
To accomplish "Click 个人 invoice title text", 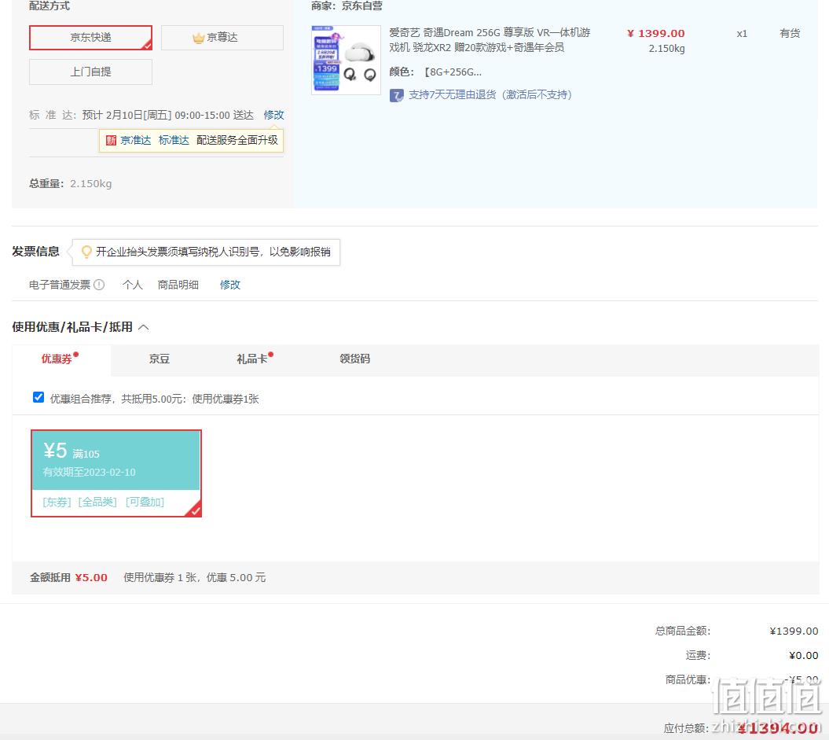I will 132,285.
